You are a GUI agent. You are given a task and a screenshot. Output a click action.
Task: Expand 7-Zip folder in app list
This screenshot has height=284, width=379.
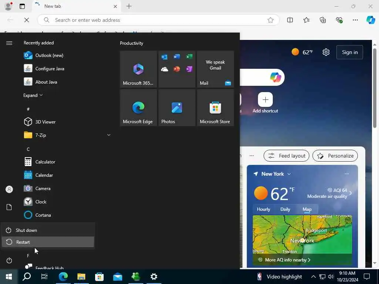pyautogui.click(x=67, y=135)
